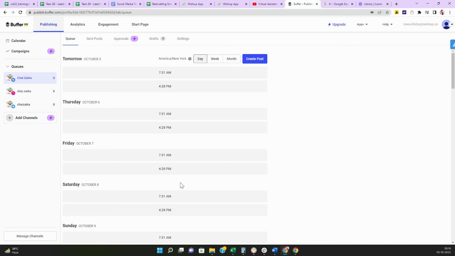Open File Explorer from the taskbar
This screenshot has width=455, height=256.
pos(212,250)
